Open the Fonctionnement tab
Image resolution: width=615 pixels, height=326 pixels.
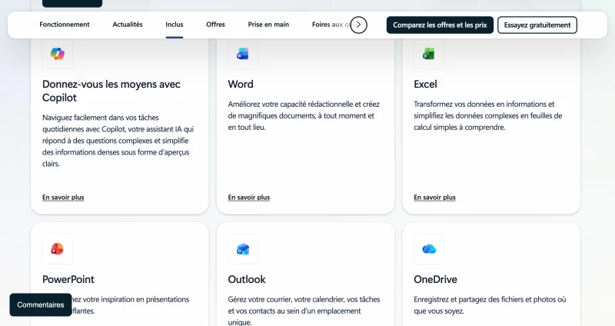click(x=65, y=25)
